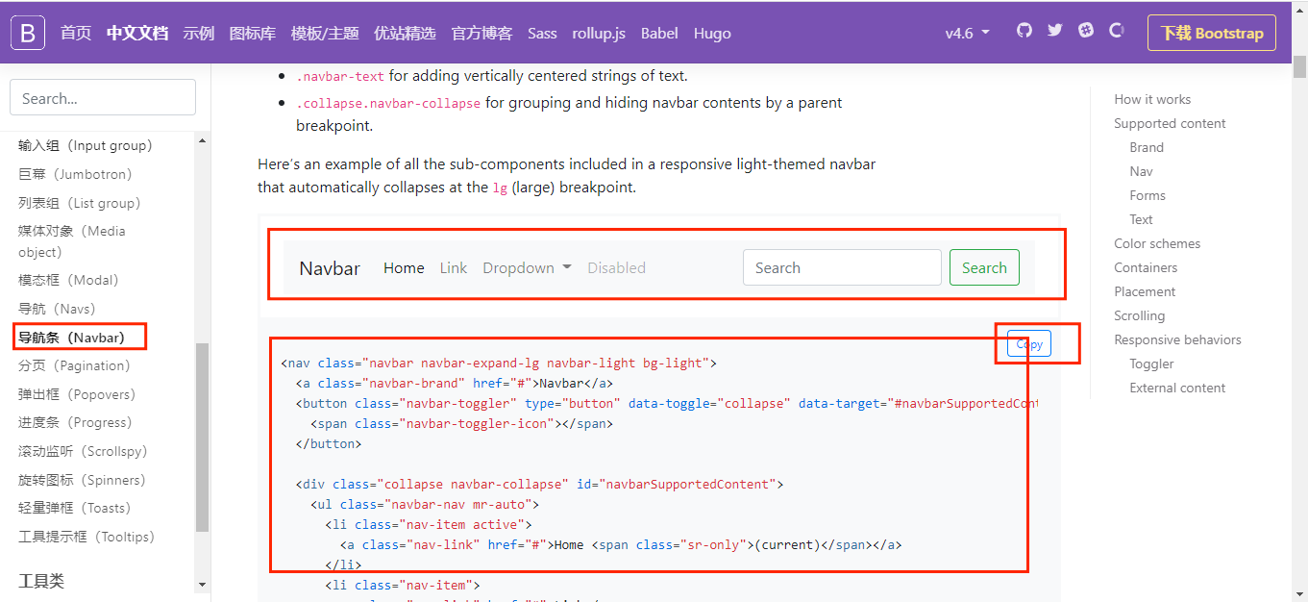Image resolution: width=1308 pixels, height=602 pixels.
Task: Jump to External content in contents
Action: [1177, 388]
